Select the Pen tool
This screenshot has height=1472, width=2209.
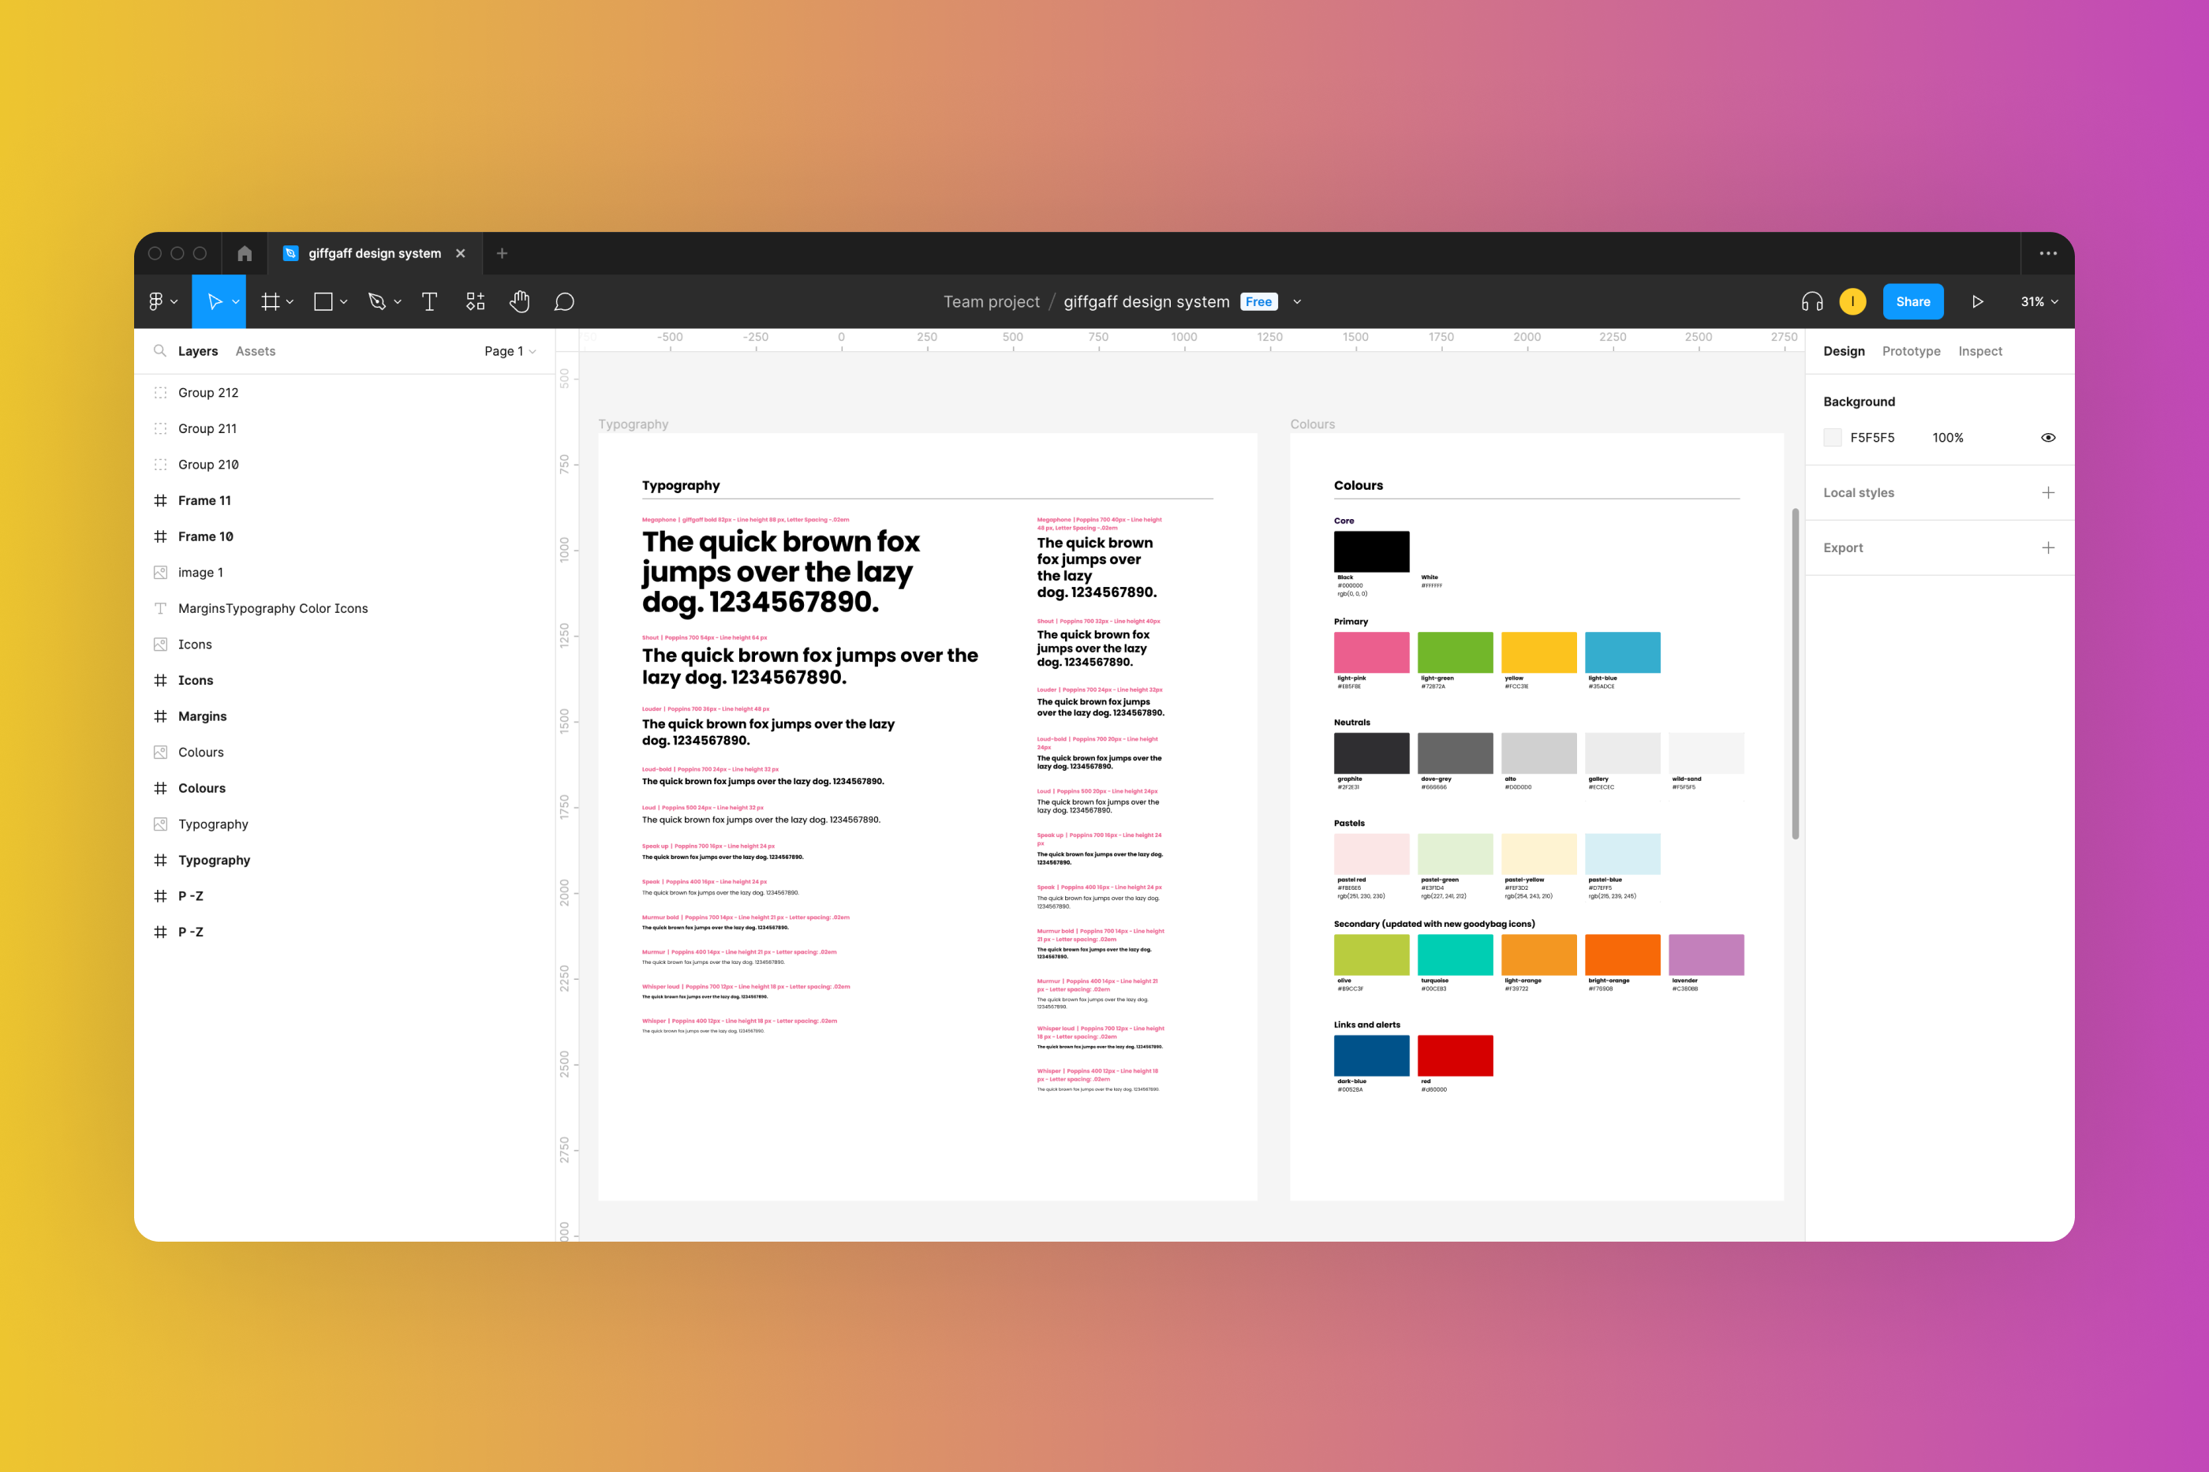pyautogui.click(x=376, y=301)
